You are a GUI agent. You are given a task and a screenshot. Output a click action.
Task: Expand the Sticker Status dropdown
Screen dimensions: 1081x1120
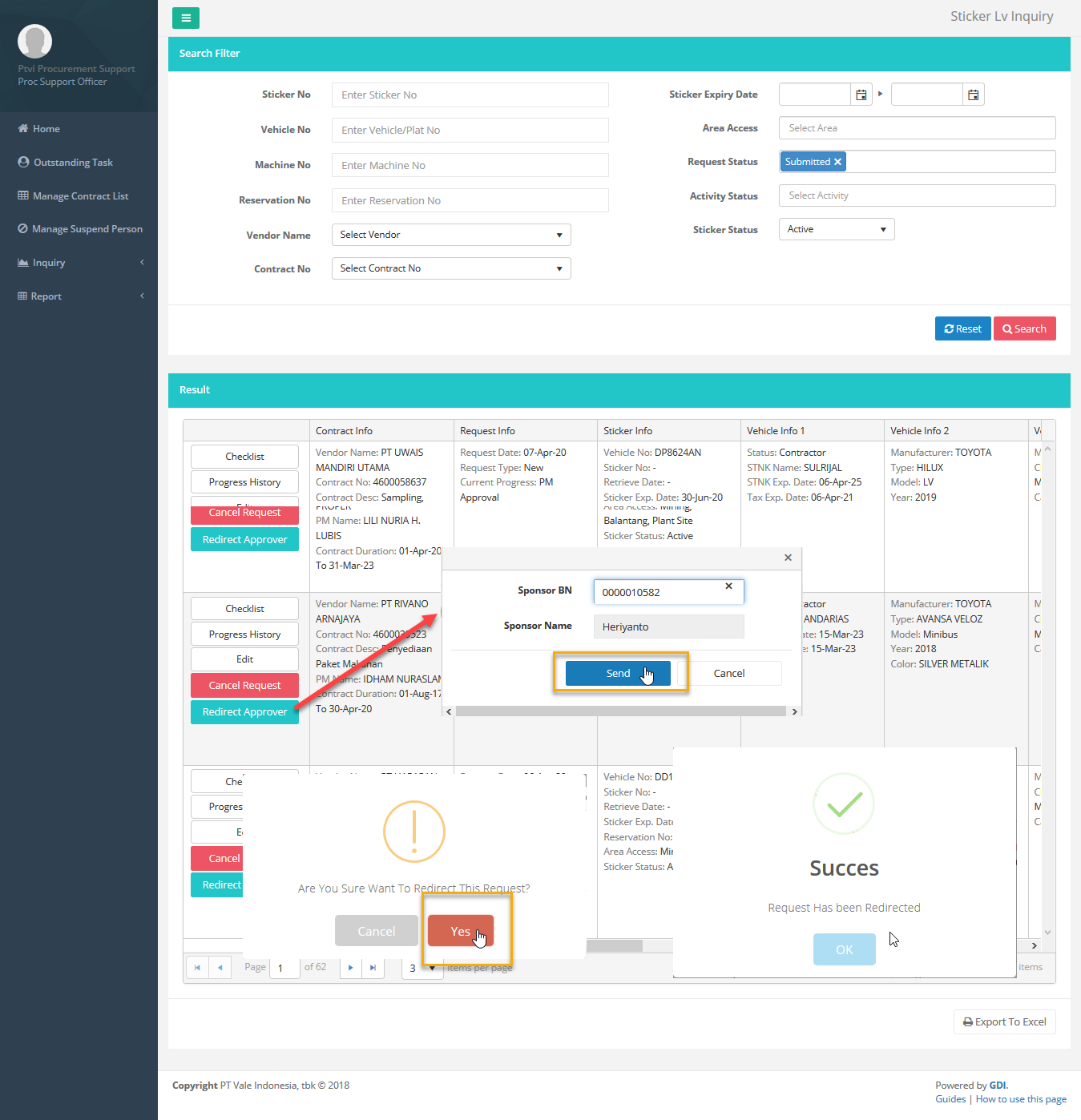click(x=837, y=230)
